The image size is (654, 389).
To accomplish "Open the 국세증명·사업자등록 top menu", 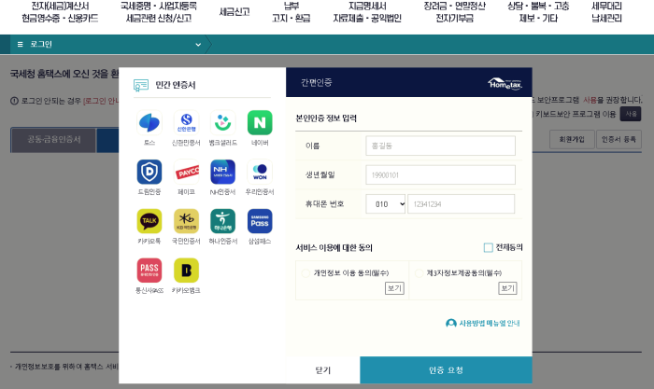I will click(159, 12).
